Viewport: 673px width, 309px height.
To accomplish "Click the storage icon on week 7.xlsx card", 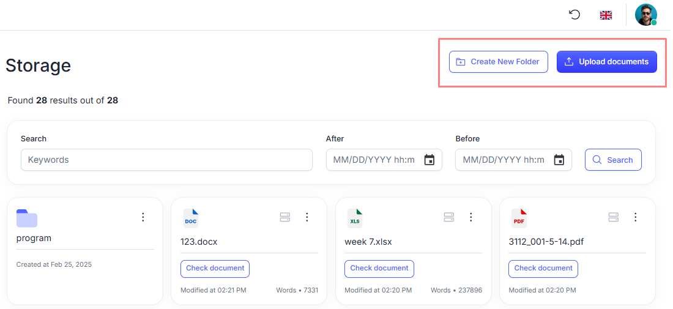I will click(448, 217).
